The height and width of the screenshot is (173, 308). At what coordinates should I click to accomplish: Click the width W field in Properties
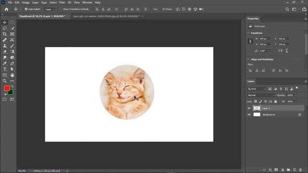pyautogui.click(x=264, y=38)
